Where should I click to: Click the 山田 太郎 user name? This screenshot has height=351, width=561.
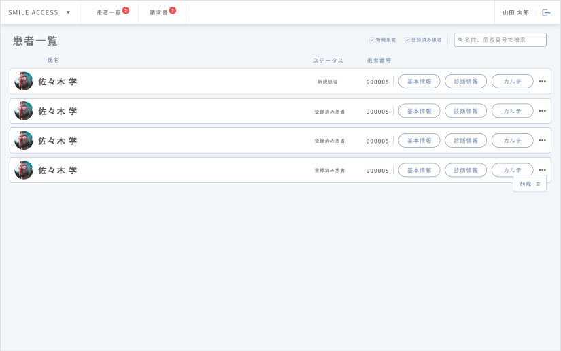pos(515,12)
